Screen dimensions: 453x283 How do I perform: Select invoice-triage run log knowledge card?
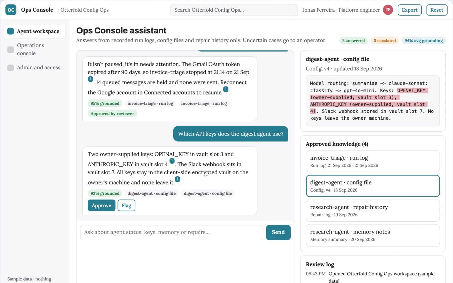tap(373, 161)
